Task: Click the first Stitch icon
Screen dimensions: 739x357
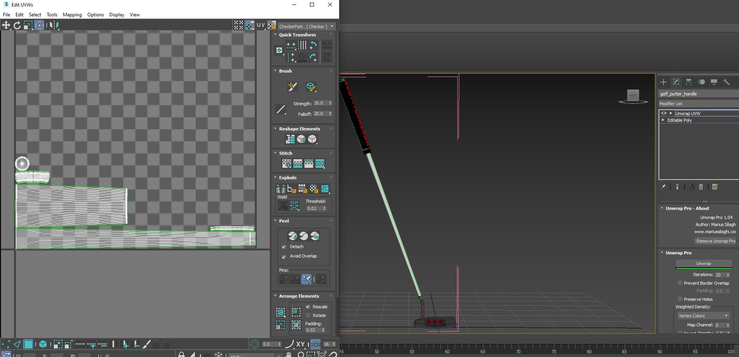Action: 287,164
